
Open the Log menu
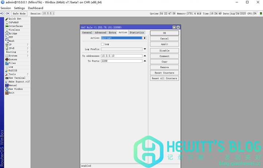17,67
